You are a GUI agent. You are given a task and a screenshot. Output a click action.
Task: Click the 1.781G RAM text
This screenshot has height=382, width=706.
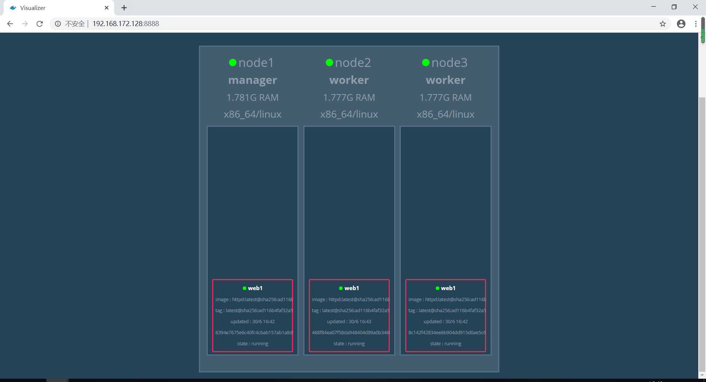253,97
